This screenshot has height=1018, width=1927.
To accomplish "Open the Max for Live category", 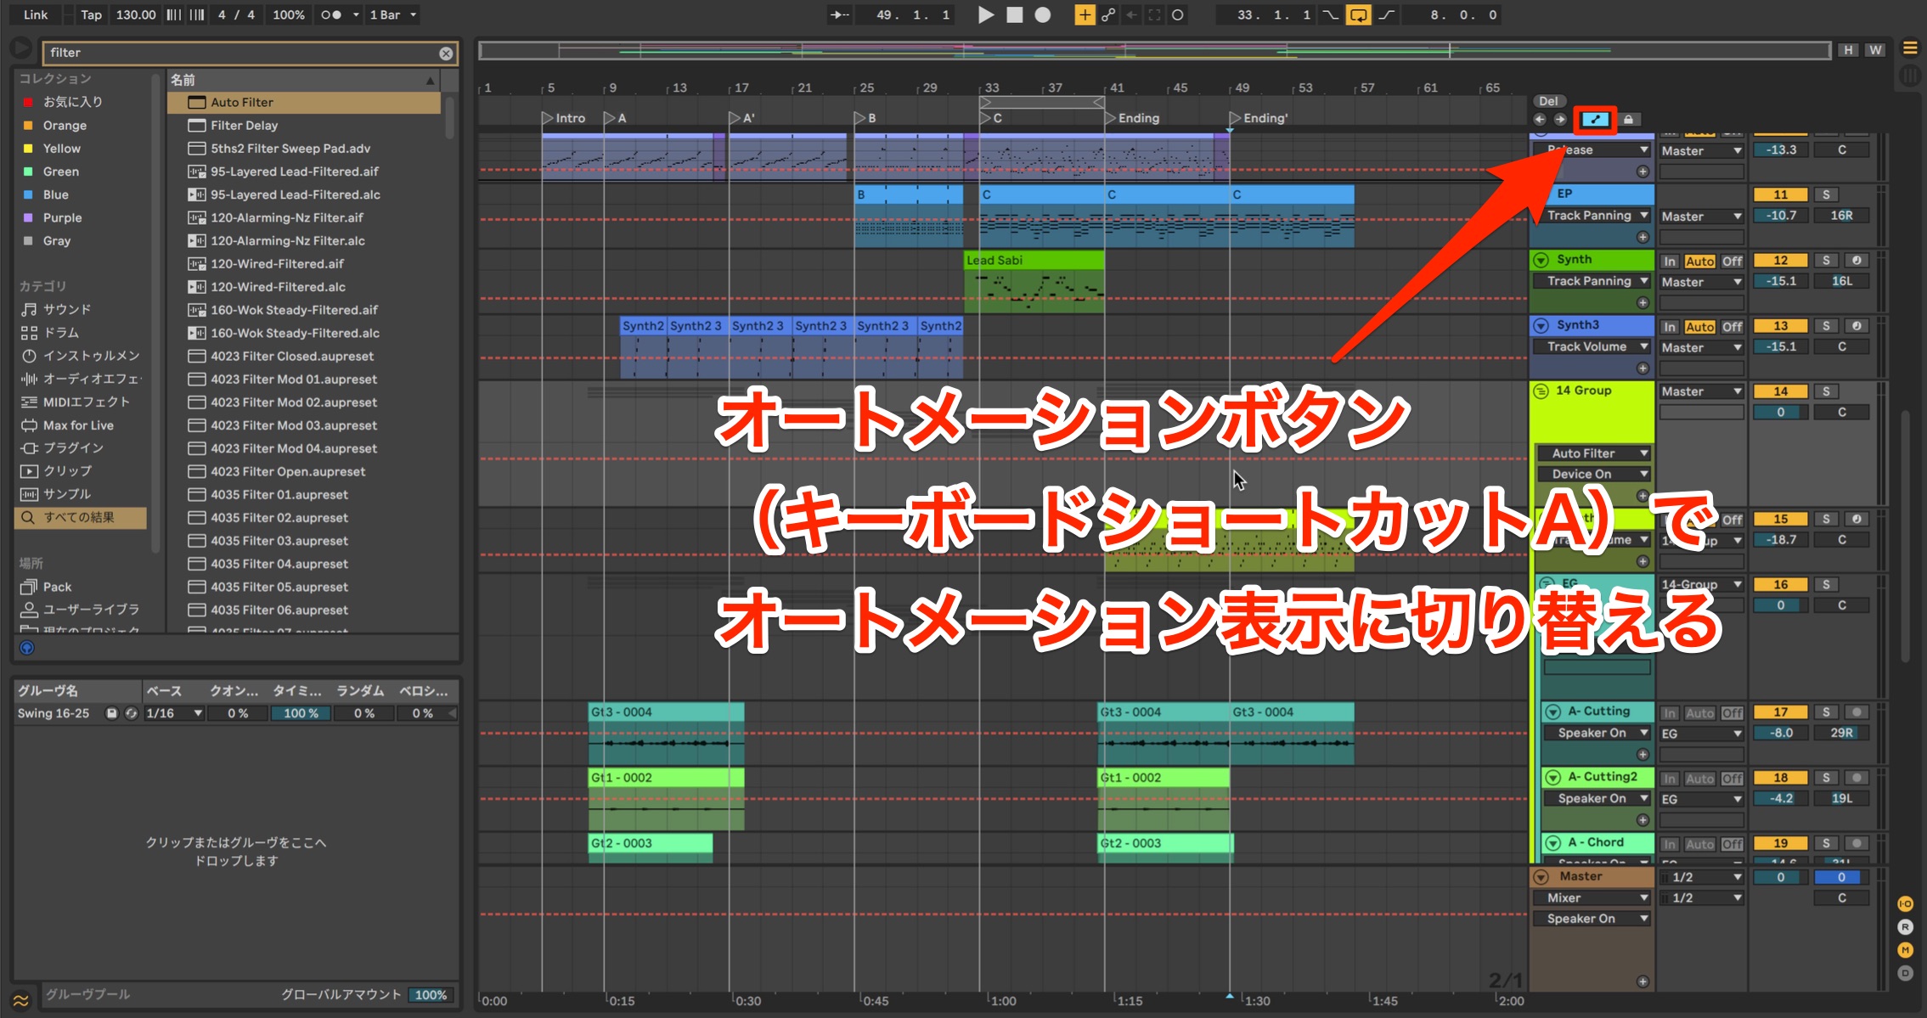I will [x=78, y=425].
